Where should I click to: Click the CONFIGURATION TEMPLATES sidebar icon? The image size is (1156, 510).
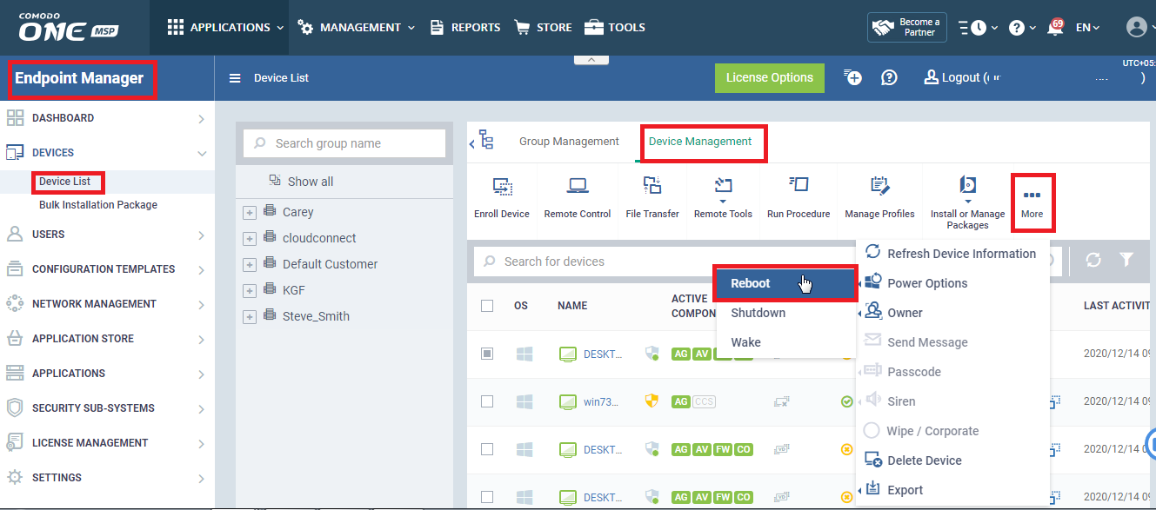pos(15,269)
